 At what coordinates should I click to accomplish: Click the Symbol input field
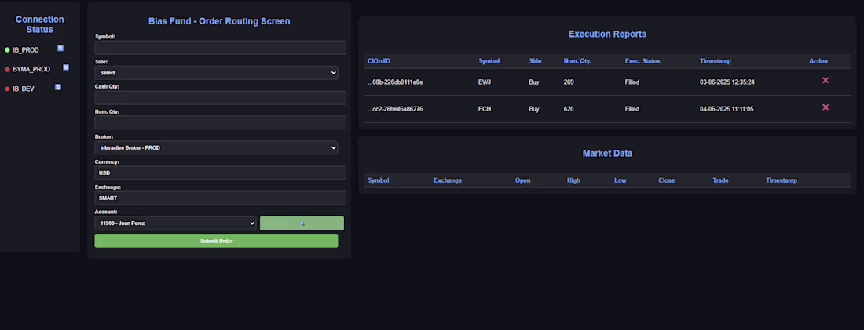(x=221, y=47)
